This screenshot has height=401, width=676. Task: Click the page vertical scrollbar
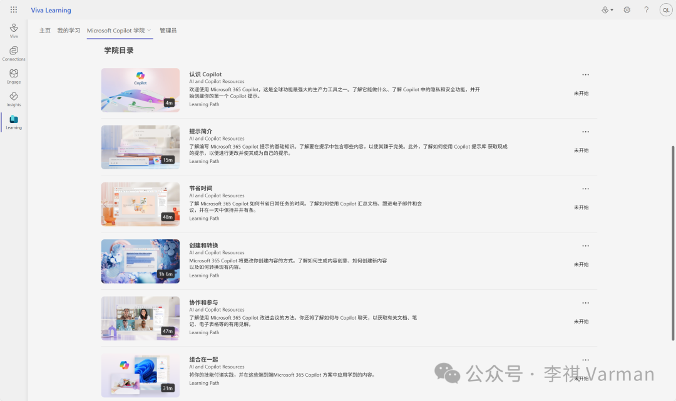tap(673, 243)
